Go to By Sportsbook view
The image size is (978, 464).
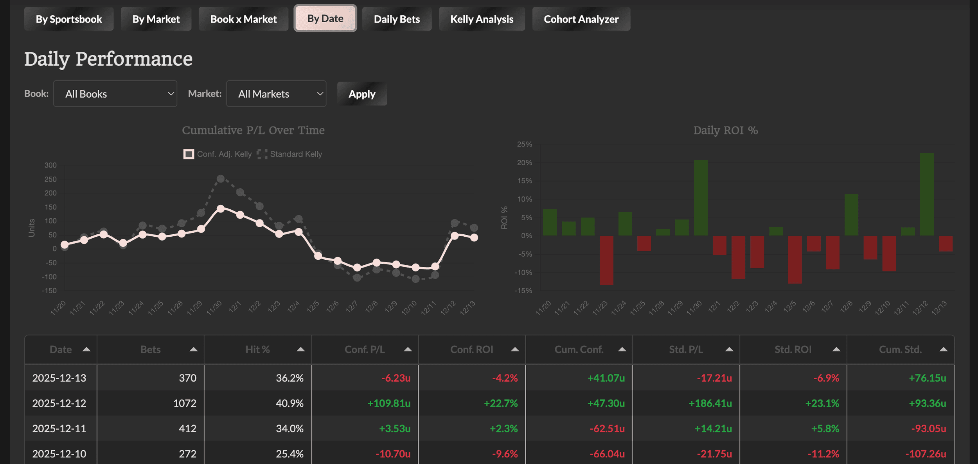[x=69, y=19]
